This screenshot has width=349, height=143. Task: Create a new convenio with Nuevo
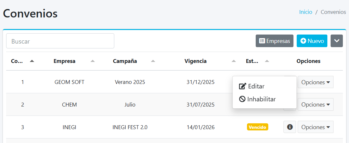(312, 41)
